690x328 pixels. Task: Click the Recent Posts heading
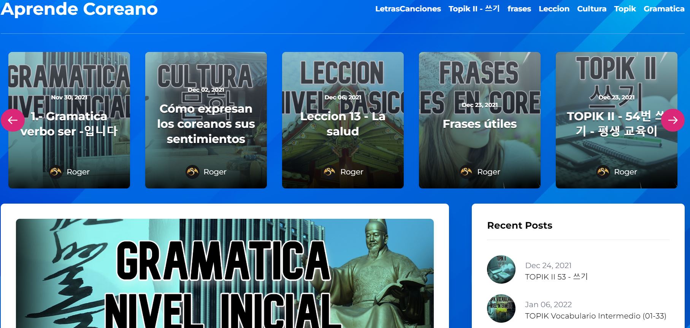coord(519,225)
